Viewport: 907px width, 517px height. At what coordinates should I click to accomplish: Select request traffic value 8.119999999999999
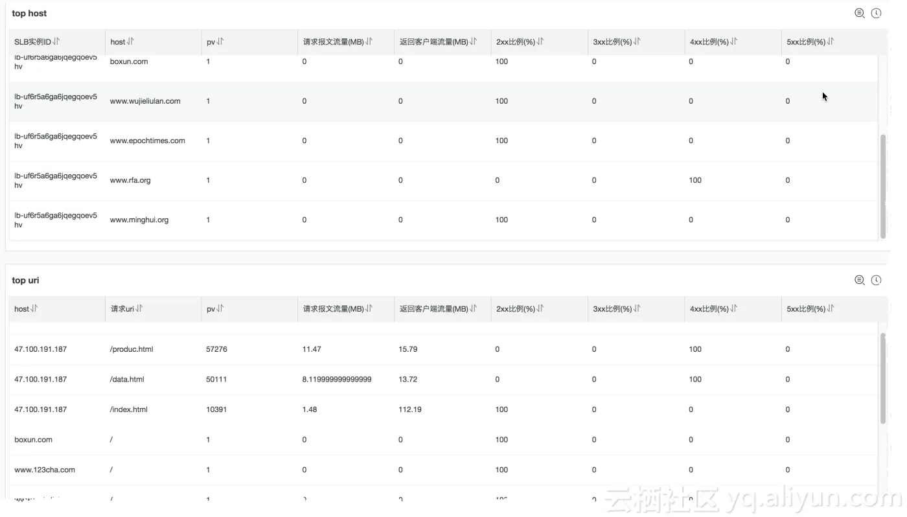click(x=337, y=379)
